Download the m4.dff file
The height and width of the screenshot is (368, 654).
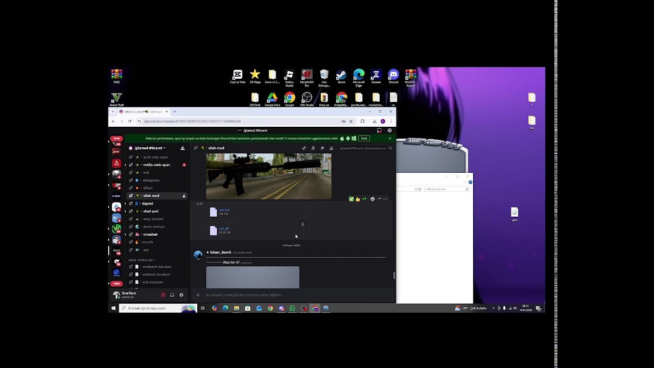click(302, 224)
